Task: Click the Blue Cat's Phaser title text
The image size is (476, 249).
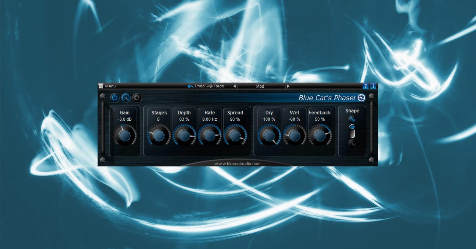Action: (x=327, y=98)
